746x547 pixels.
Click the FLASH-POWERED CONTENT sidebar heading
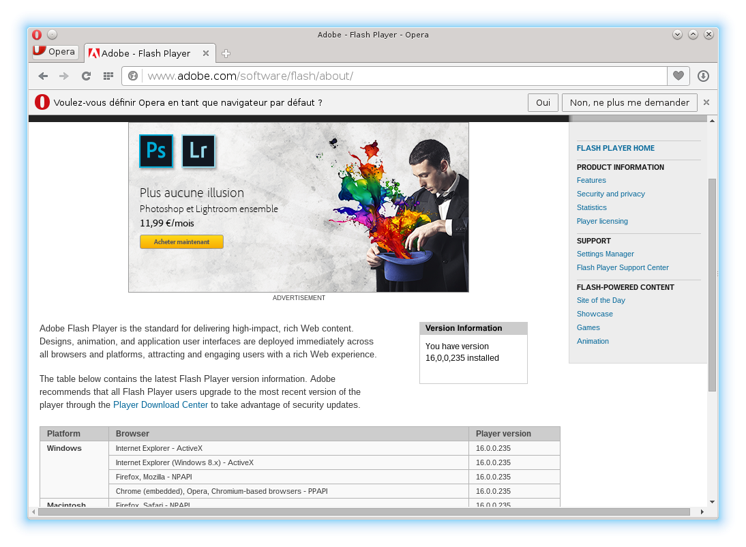pos(625,287)
